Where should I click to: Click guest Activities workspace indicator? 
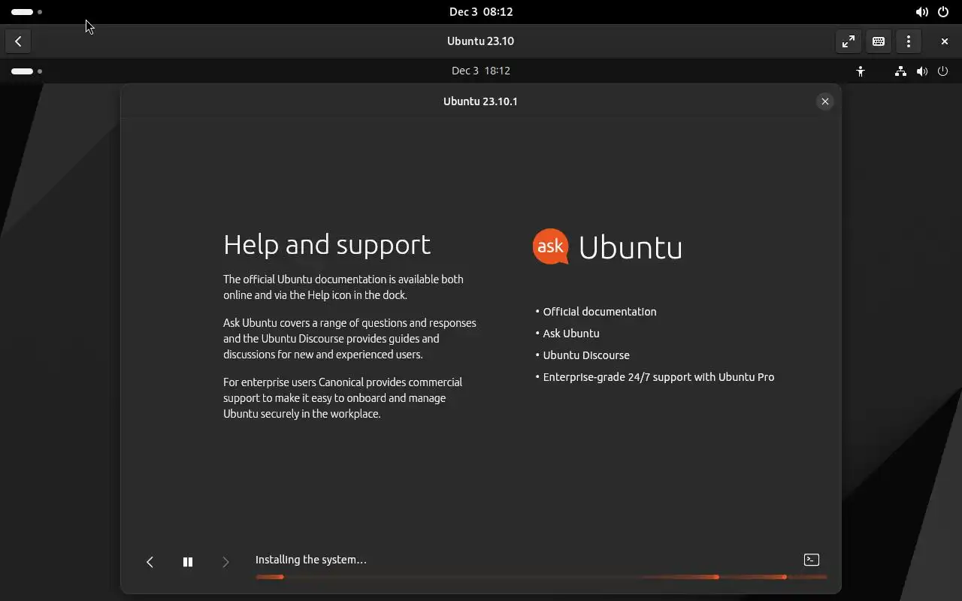point(26,71)
